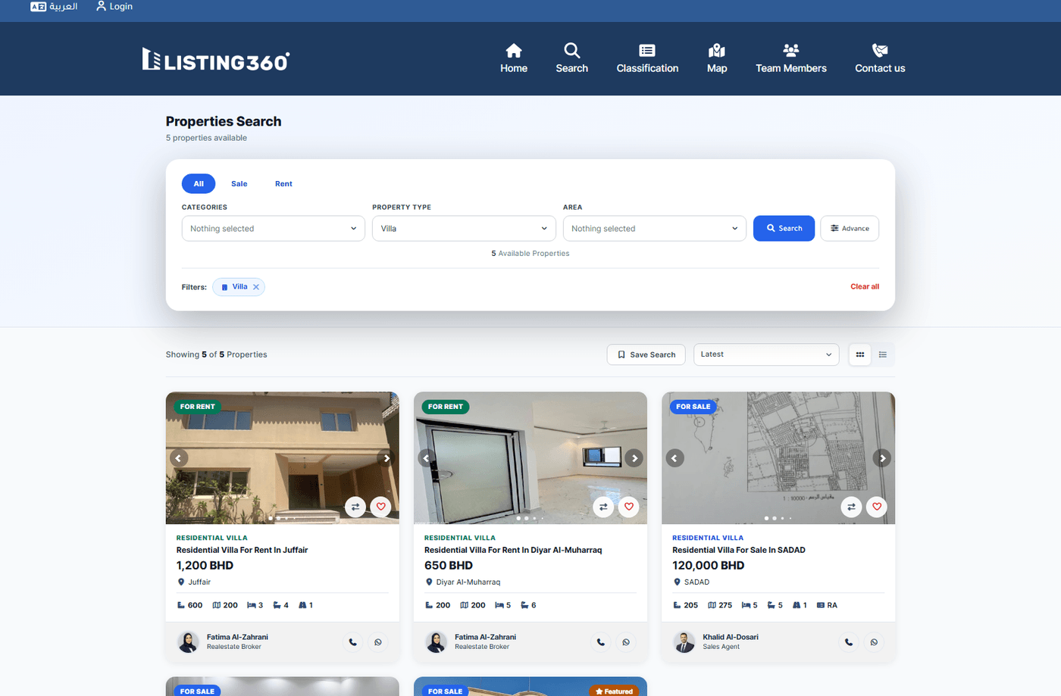Select the All listings tab

click(x=199, y=184)
